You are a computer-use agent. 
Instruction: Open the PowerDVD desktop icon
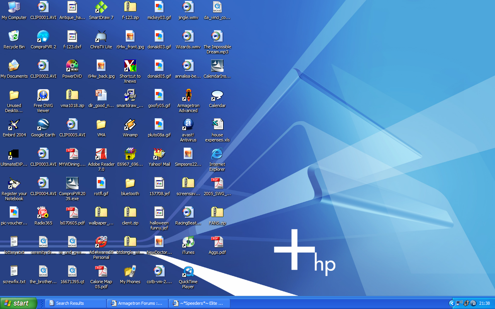72,66
